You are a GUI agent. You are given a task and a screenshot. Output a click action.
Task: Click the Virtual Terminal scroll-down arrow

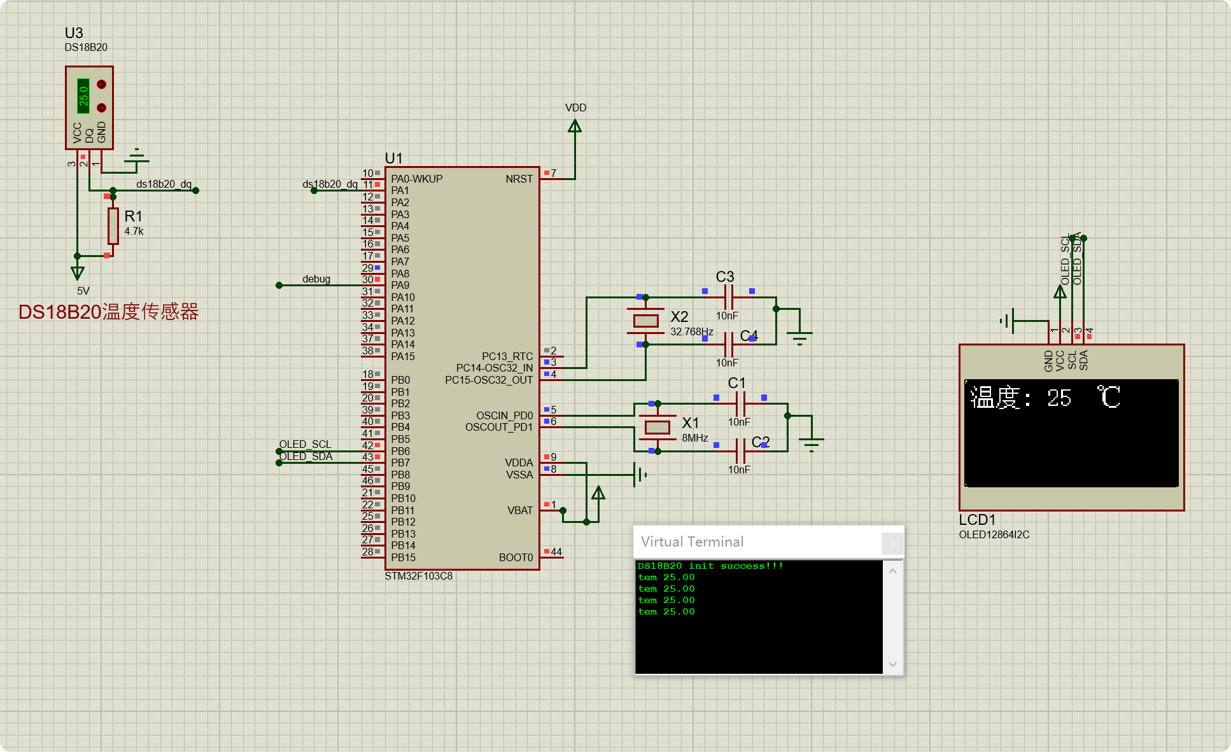(892, 664)
